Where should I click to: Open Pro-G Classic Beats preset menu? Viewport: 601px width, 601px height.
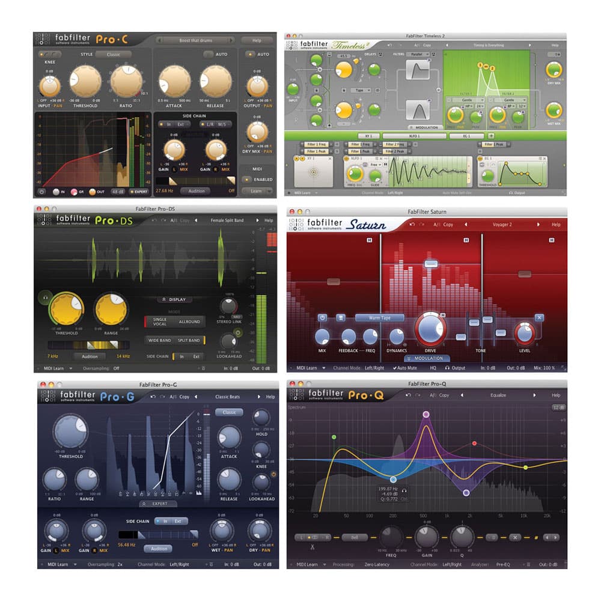click(x=227, y=397)
